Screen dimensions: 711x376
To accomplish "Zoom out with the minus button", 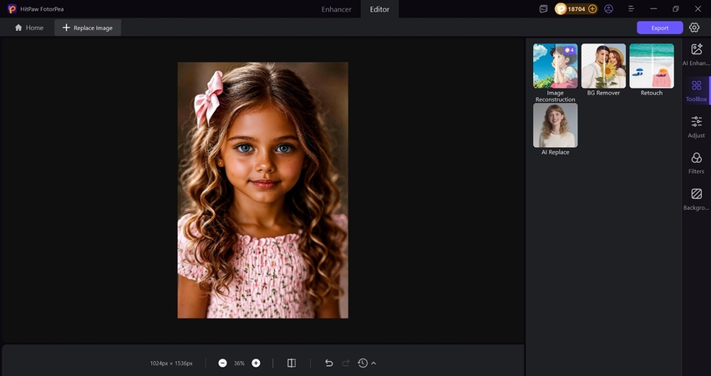I will pos(222,363).
